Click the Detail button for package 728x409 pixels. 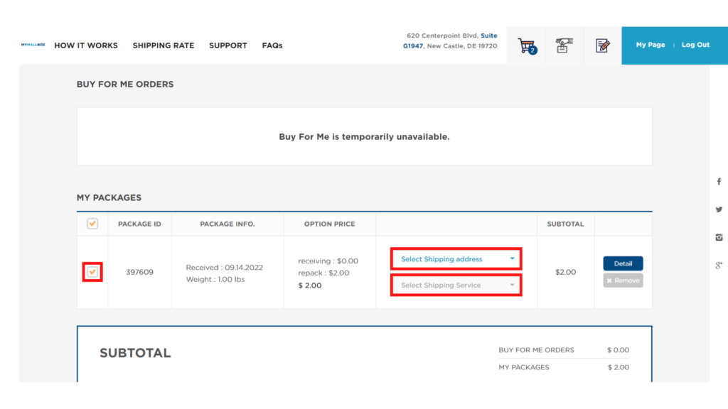[x=623, y=263]
